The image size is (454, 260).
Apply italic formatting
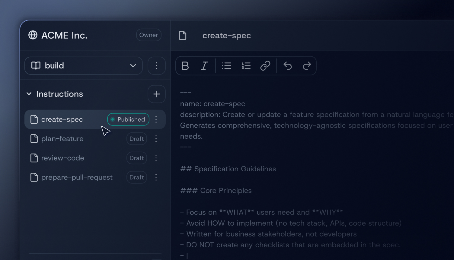tap(204, 65)
